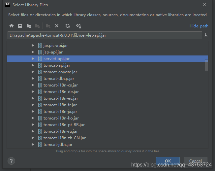Expand tomcat-api.jar node arrow
The width and height of the screenshot is (215, 171).
click(x=33, y=65)
